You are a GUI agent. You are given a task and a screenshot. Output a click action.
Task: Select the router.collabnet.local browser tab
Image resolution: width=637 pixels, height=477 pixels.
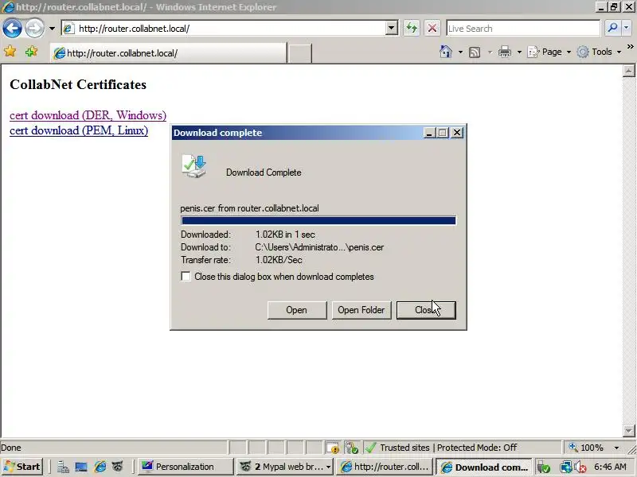pyautogui.click(x=168, y=53)
